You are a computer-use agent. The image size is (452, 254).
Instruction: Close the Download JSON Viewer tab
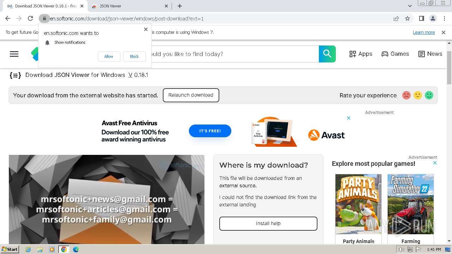[82, 6]
